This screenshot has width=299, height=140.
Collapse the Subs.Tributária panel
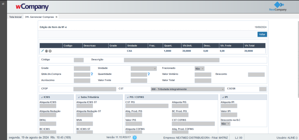click(x=79, y=97)
